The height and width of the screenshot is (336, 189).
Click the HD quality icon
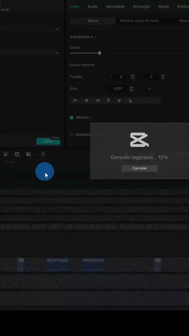[x=17, y=154]
